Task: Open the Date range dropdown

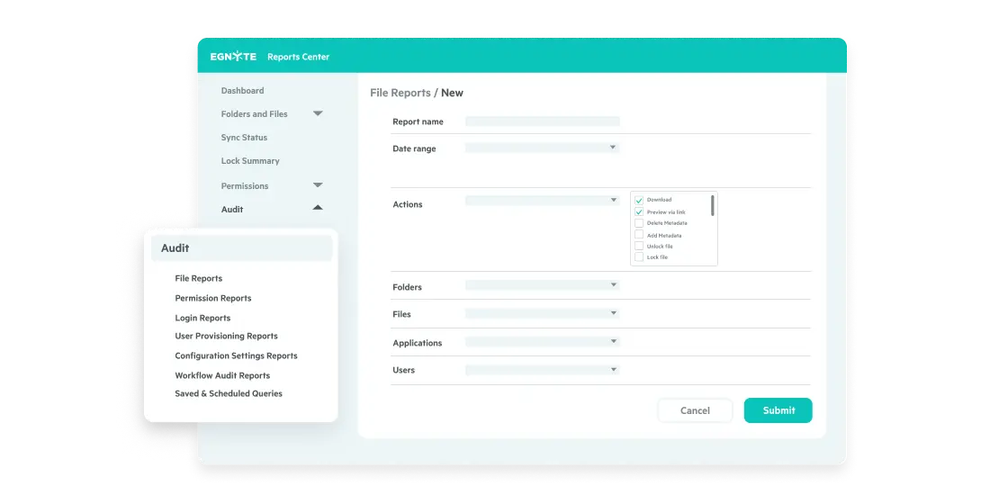Action: pyautogui.click(x=543, y=148)
